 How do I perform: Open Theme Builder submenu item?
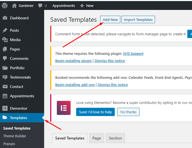pyautogui.click(x=15, y=136)
